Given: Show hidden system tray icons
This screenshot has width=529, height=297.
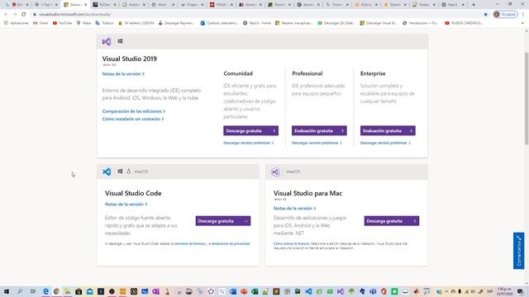Looking at the screenshot, I should coord(446,291).
